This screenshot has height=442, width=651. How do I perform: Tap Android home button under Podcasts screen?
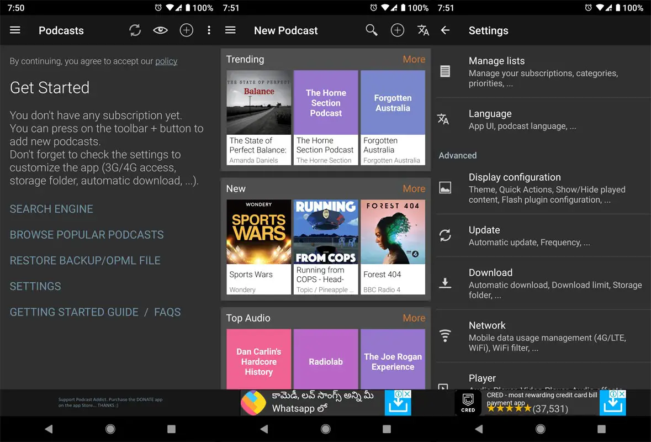pyautogui.click(x=110, y=429)
